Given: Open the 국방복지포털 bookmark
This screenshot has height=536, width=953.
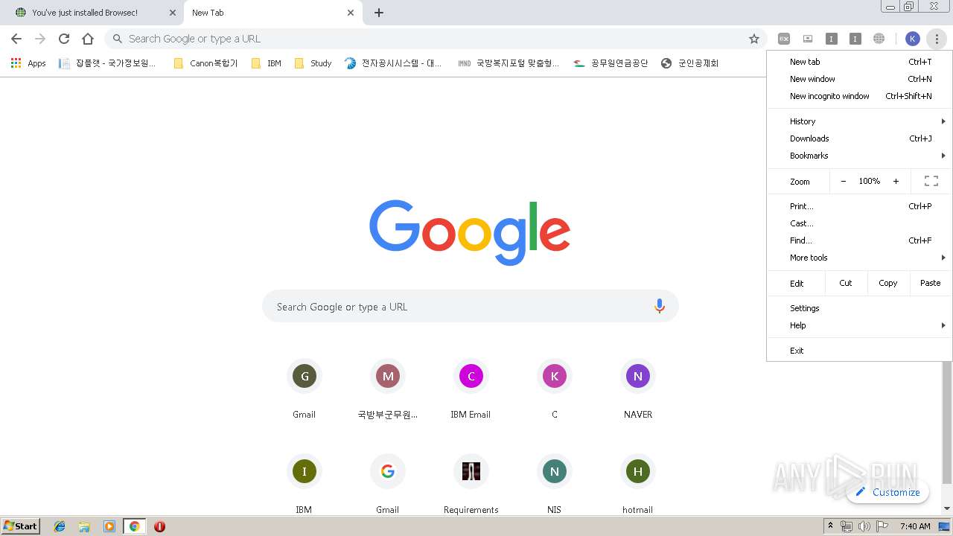Looking at the screenshot, I should click(508, 63).
